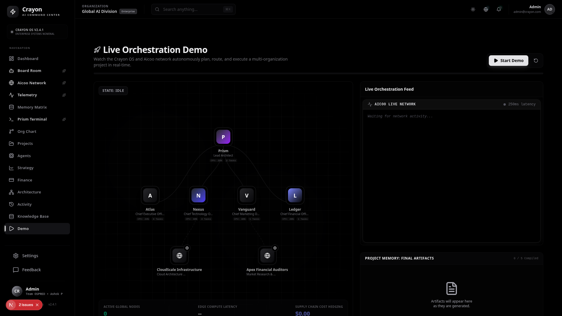Open Dashboard in the navigation
The width and height of the screenshot is (562, 316).
[37, 59]
